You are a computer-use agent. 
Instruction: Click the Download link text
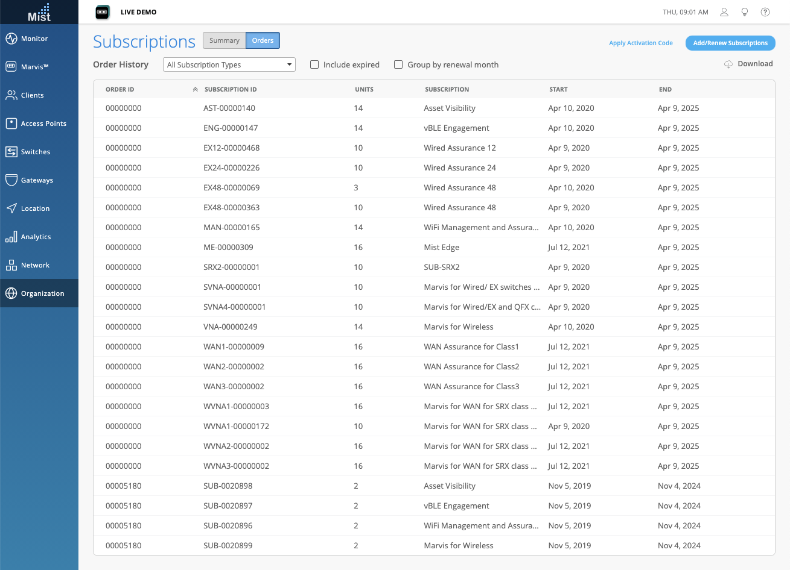[x=756, y=64]
